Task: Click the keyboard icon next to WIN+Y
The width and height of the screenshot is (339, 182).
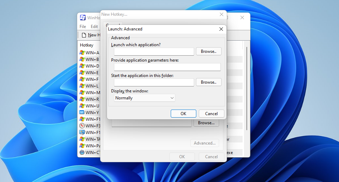Action: tap(82, 113)
